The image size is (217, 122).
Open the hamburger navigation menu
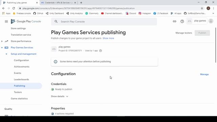tap(6, 21)
